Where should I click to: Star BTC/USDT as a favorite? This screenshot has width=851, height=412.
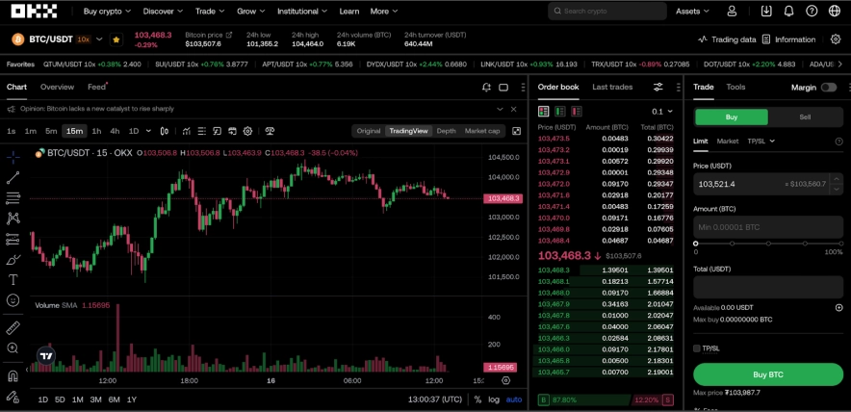tap(116, 39)
